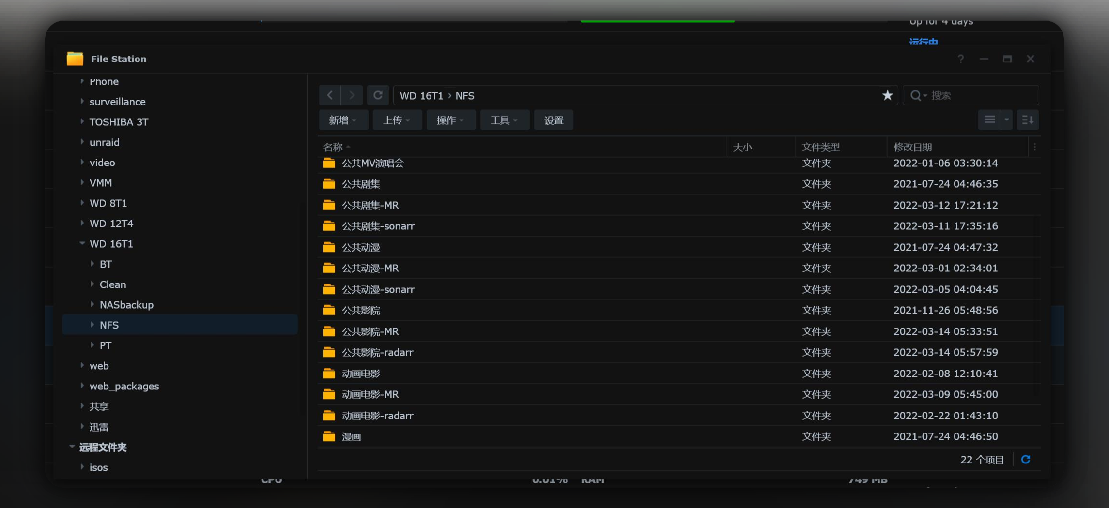Viewport: 1109px width, 508px height.
Task: Switch to list view mode icon
Action: pos(989,120)
